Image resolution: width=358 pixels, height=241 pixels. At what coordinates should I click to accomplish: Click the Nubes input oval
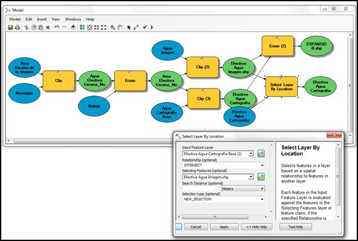[94, 106]
